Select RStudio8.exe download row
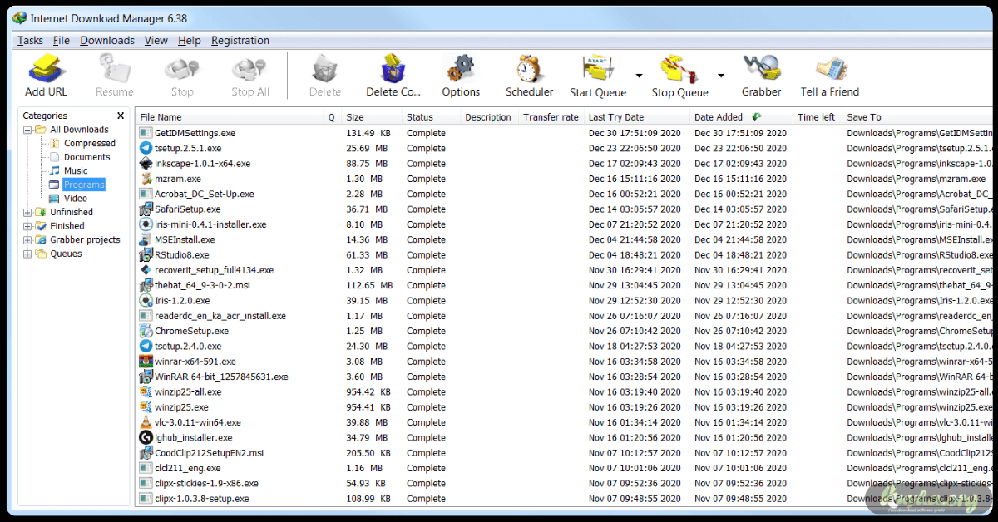This screenshot has height=522, width=998. pyautogui.click(x=565, y=255)
